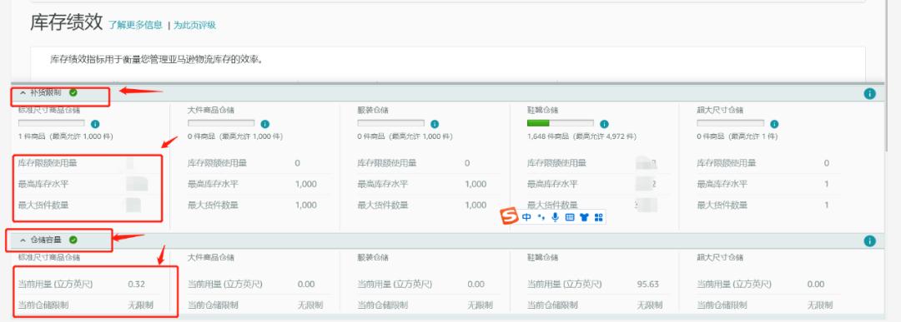The width and height of the screenshot is (901, 322).
Task: Open the info icon on the 仓储容量 header bar
Action: (x=870, y=241)
